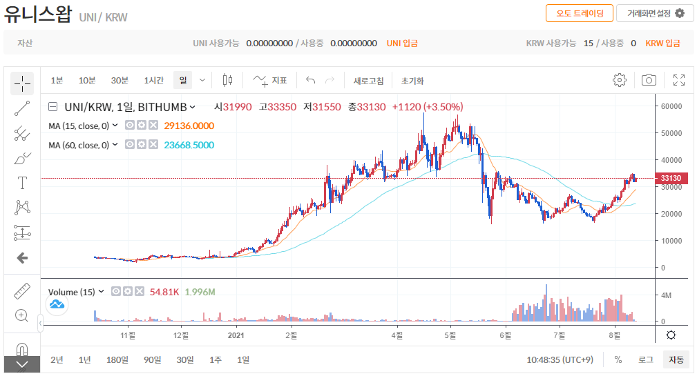Collapse the UNI/KRW legend box
Screen dimensions: 697x376
[x=53, y=107]
